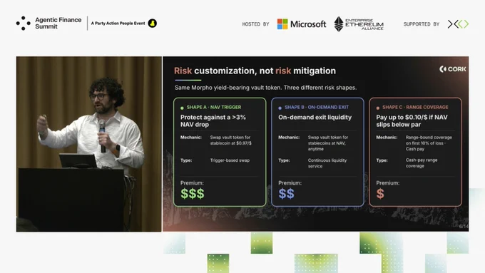This screenshot has width=485, height=273.
Task: Click the 'Enterprise Ethereum Alliance' wordmark
Action: click(364, 24)
